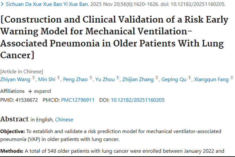Viewport: 235px width, 157px height.
Task: Open the PMC12796911 full-text link
Action: click(77, 100)
